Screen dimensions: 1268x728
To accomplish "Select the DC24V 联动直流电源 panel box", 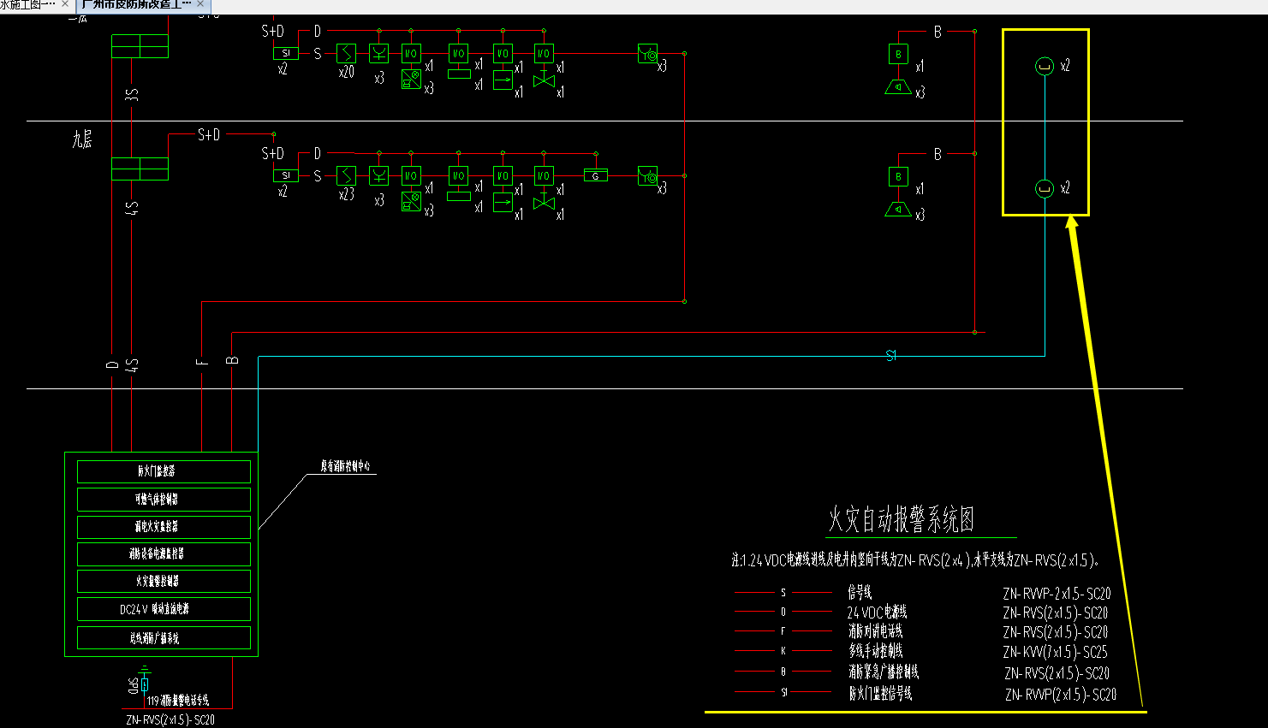I will [164, 609].
